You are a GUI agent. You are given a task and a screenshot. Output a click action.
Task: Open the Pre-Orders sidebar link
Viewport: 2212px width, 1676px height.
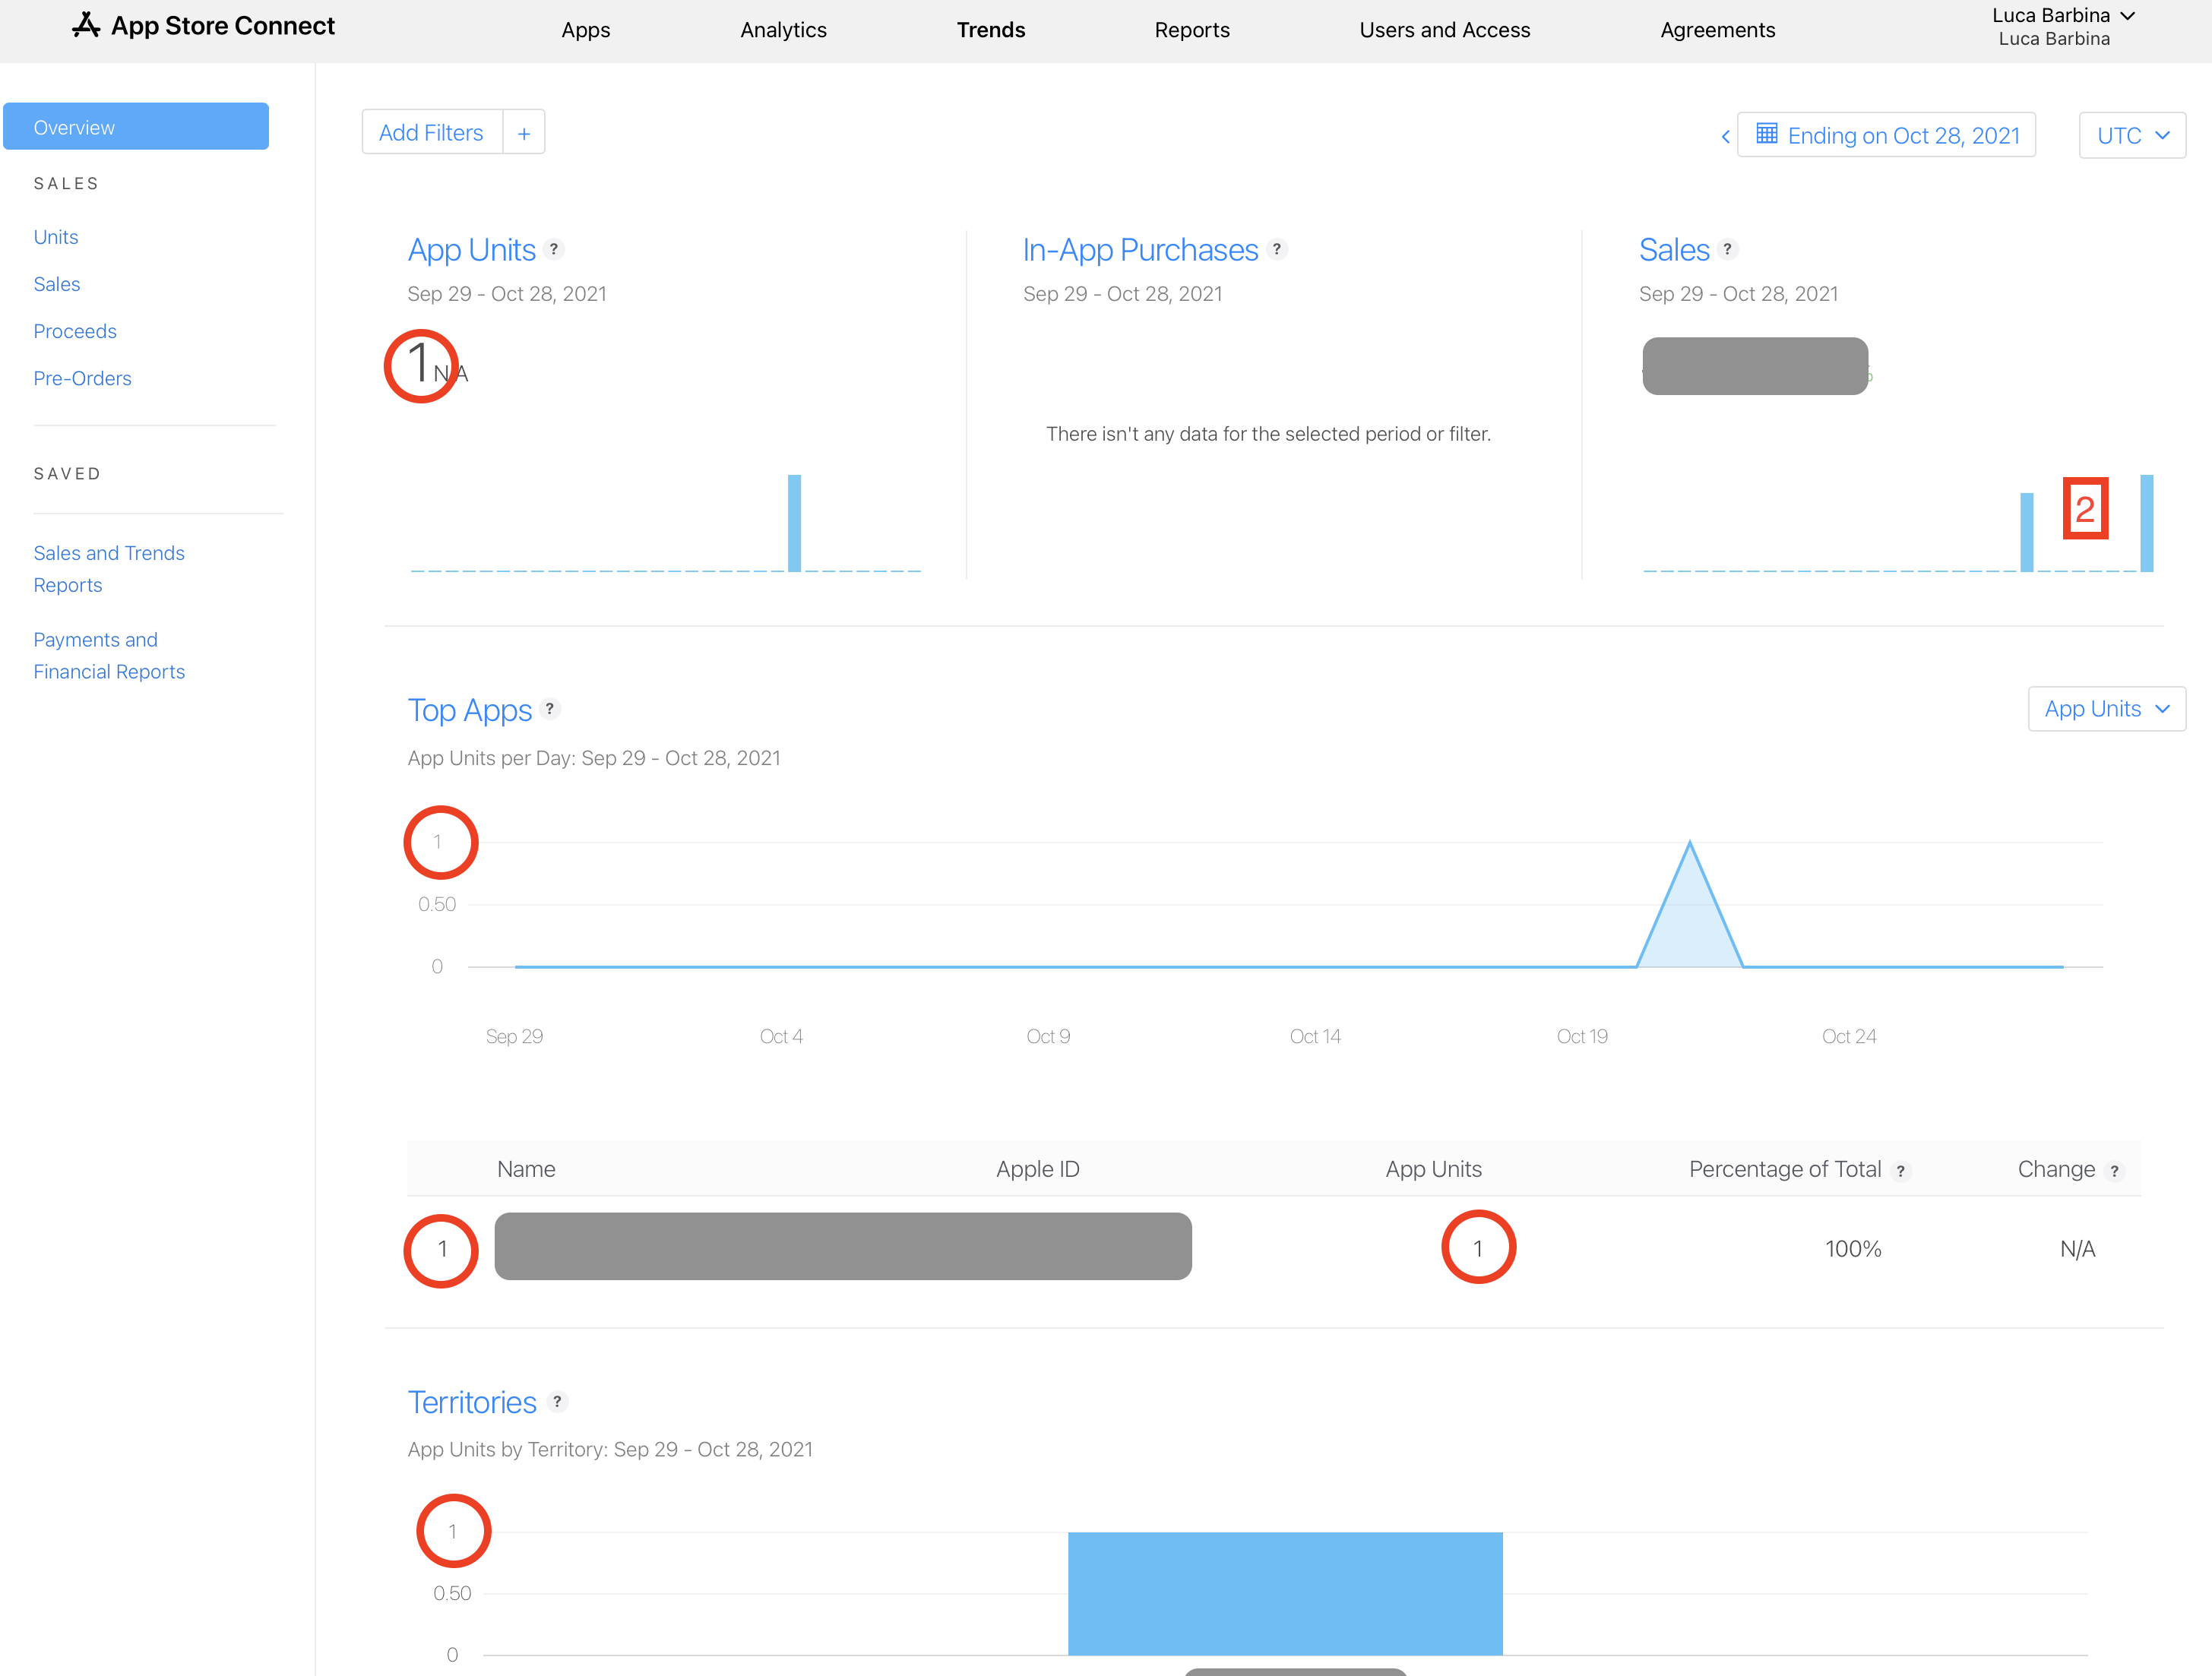(x=83, y=378)
